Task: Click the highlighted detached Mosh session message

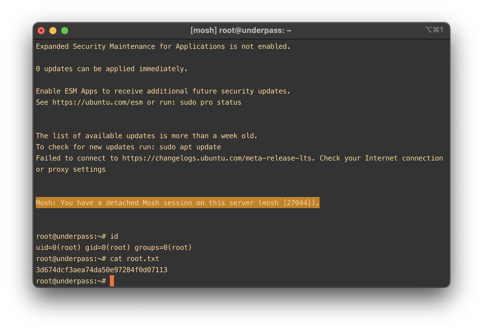Action: coord(177,203)
